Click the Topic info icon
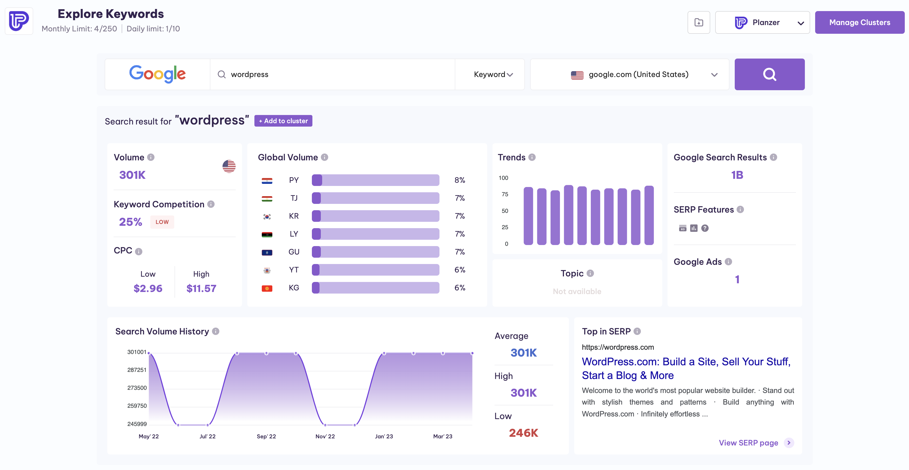Screen dimensions: 909x470 (590, 273)
